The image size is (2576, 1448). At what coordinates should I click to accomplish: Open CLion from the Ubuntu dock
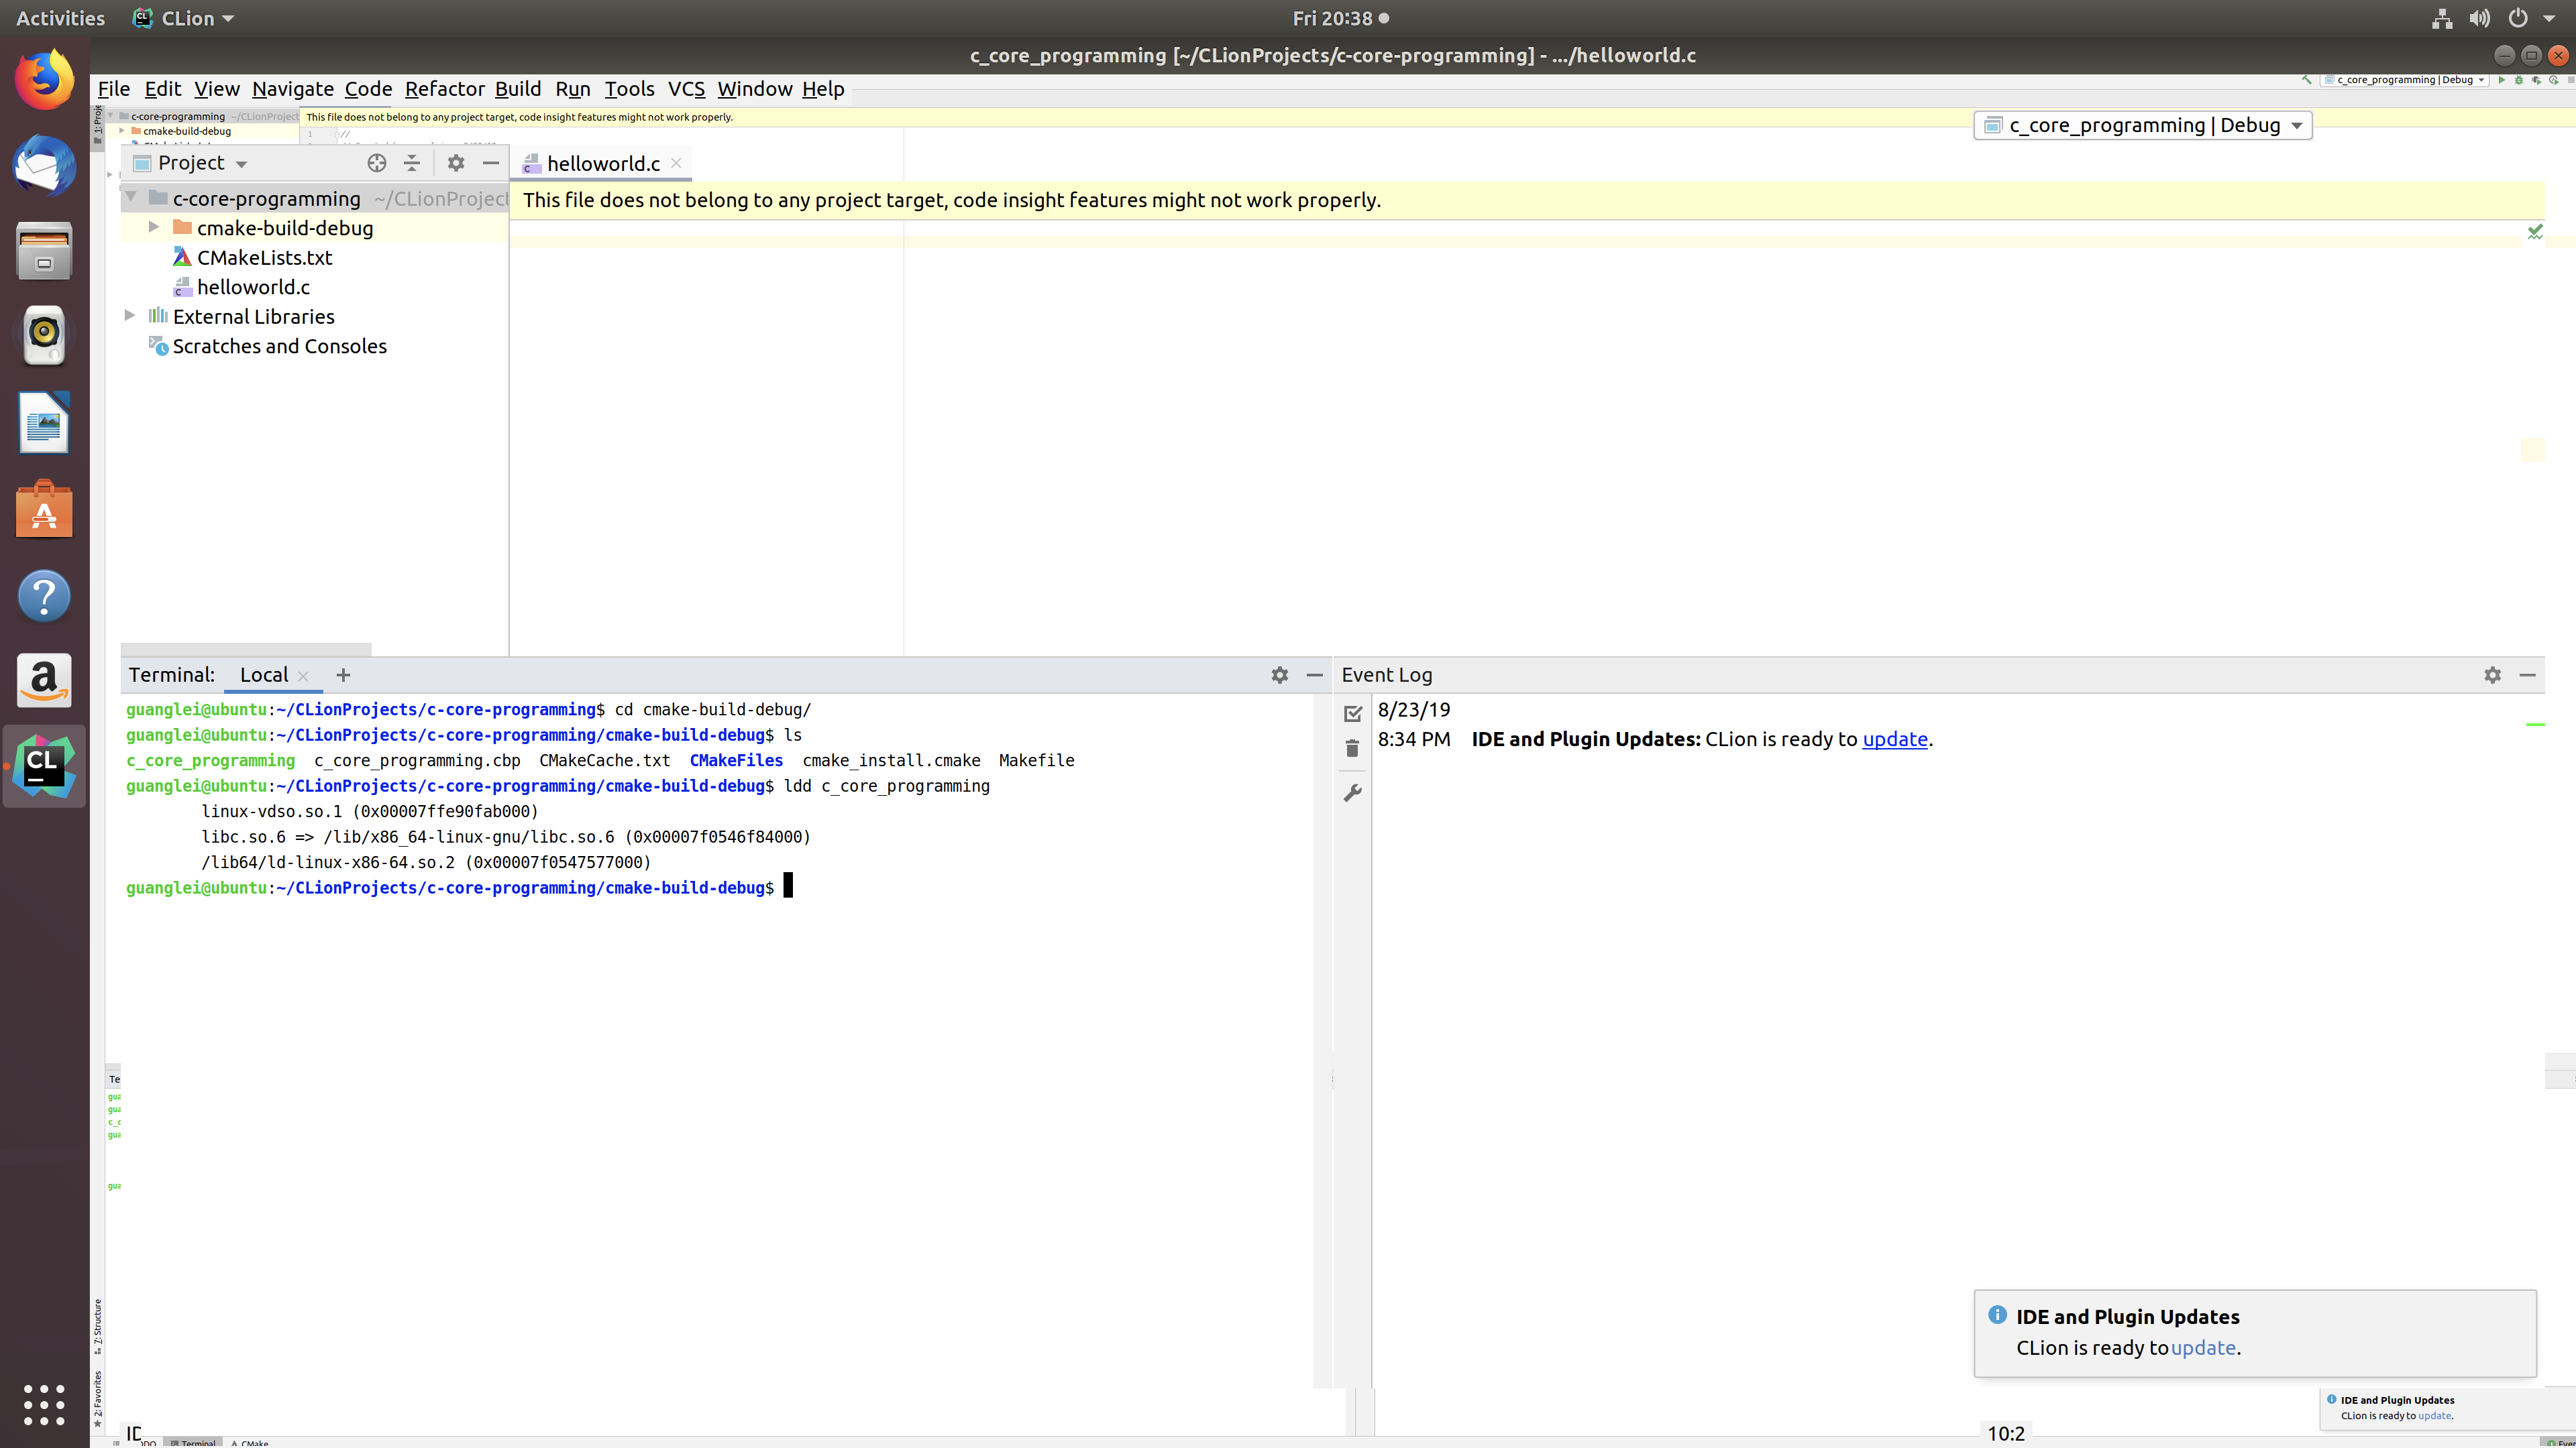[x=44, y=766]
